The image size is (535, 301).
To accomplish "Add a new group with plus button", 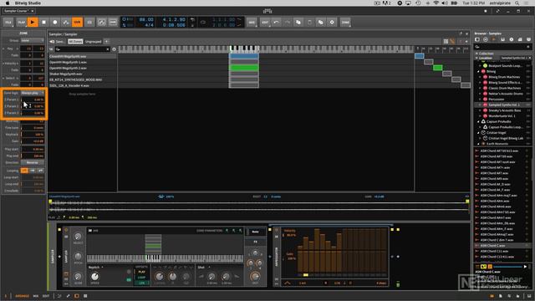I will pos(106,42).
